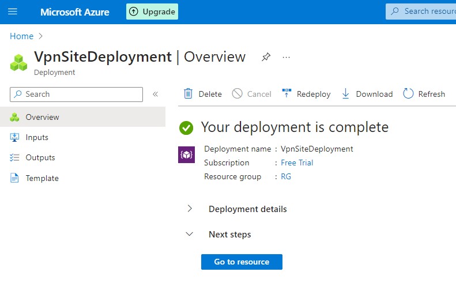
Task: Collapse the left sidebar menu
Action: pos(155,94)
